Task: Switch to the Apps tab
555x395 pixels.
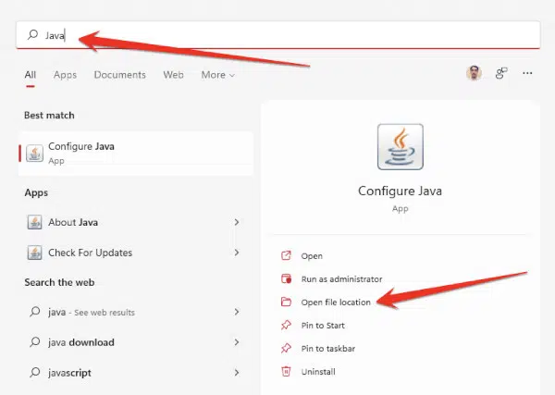Action: 65,75
